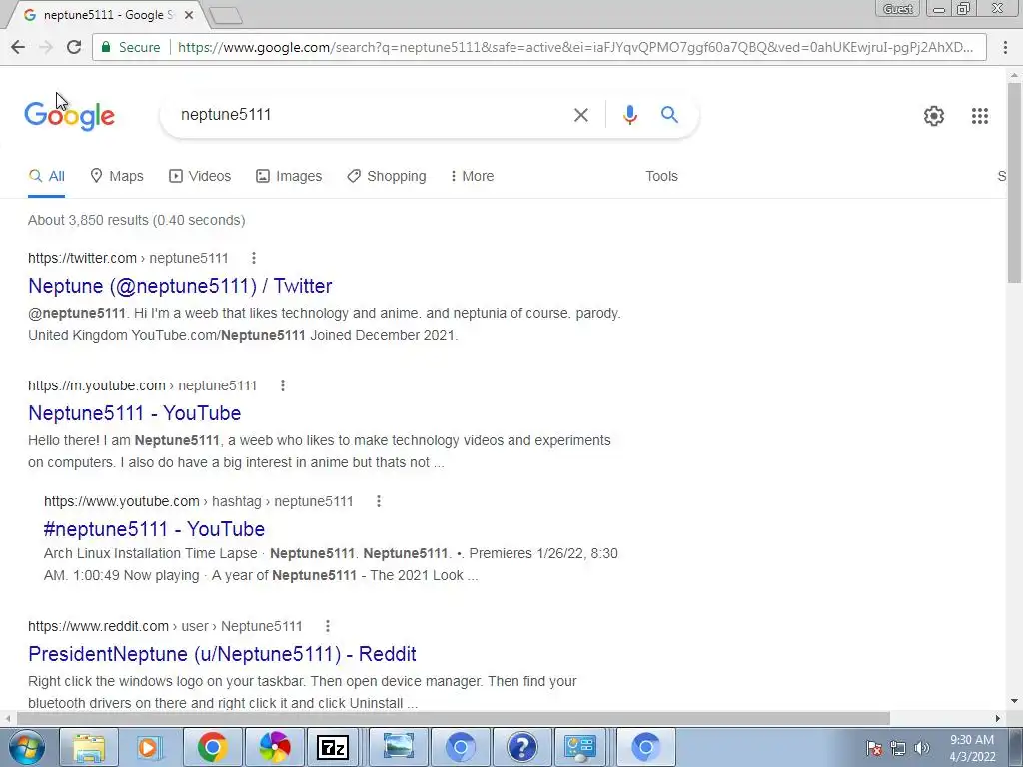The image size is (1023, 767).
Task: Open Windows Media Player taskbar icon
Action: click(149, 747)
